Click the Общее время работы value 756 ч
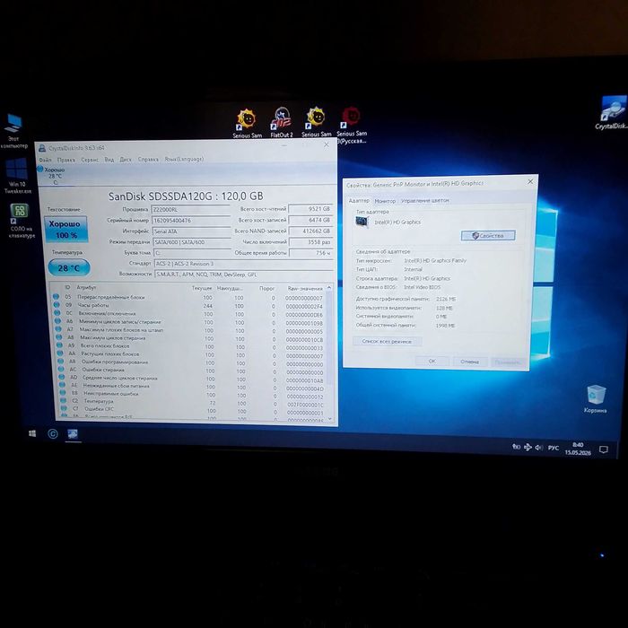This screenshot has width=628, height=628. tap(311, 253)
